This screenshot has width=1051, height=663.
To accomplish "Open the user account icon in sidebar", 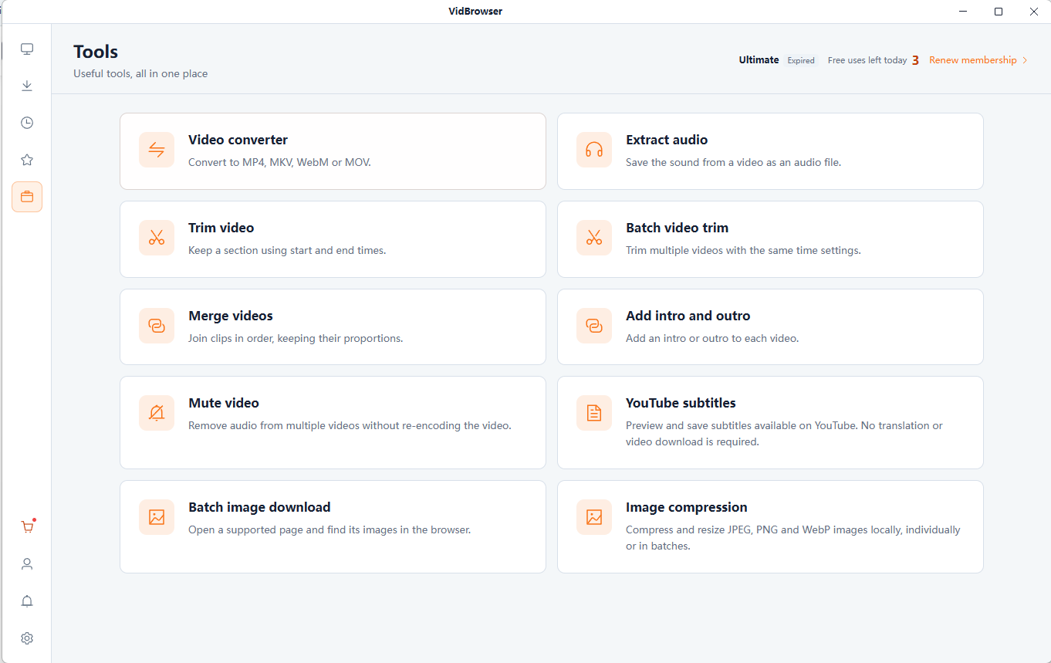I will [x=27, y=564].
